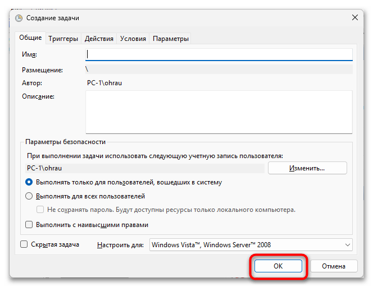Click the 'Параметры безопасности' group label
The width and height of the screenshot is (373, 287).
pyautogui.click(x=65, y=142)
